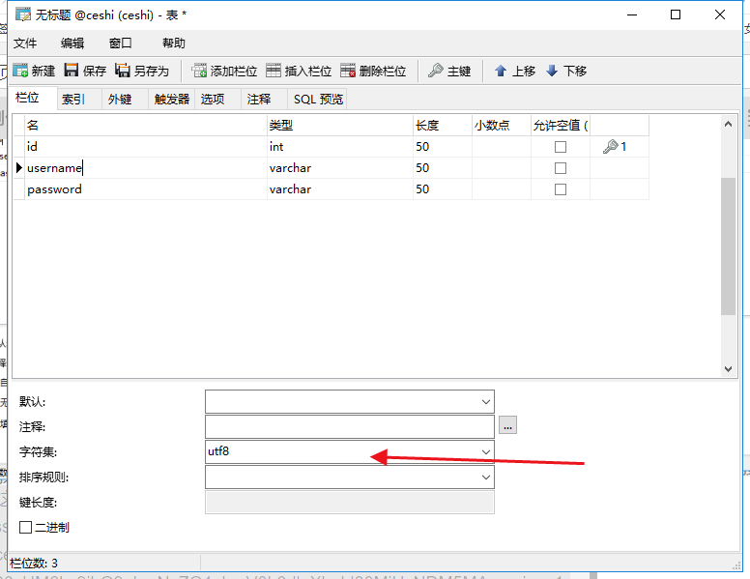The image size is (750, 579).
Task: Click row indicator arrow beside username
Action: coord(19,168)
